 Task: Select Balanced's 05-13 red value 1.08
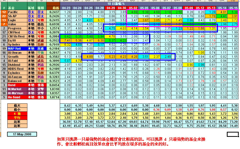(211, 81)
